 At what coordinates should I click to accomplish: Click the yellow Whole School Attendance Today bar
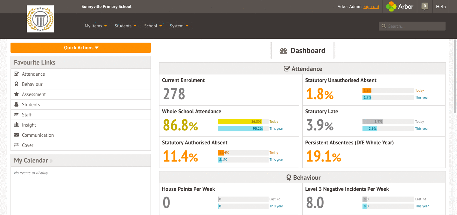coord(239,121)
